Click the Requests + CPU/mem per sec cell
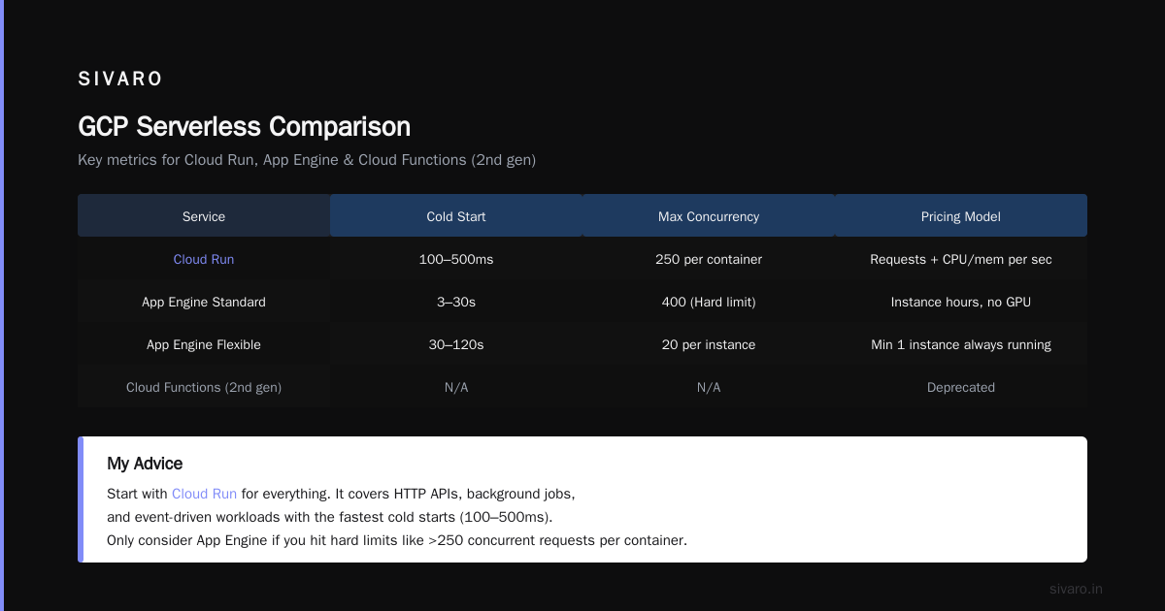The width and height of the screenshot is (1165, 611). tap(961, 259)
